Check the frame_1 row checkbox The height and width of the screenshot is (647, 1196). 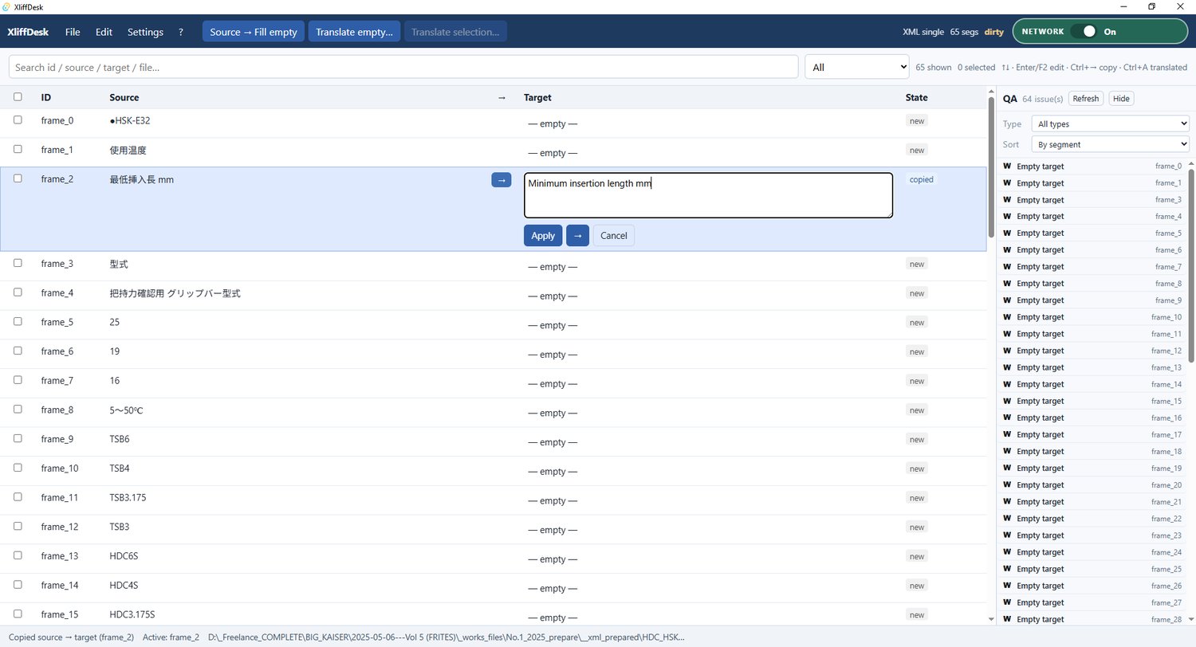(18, 149)
